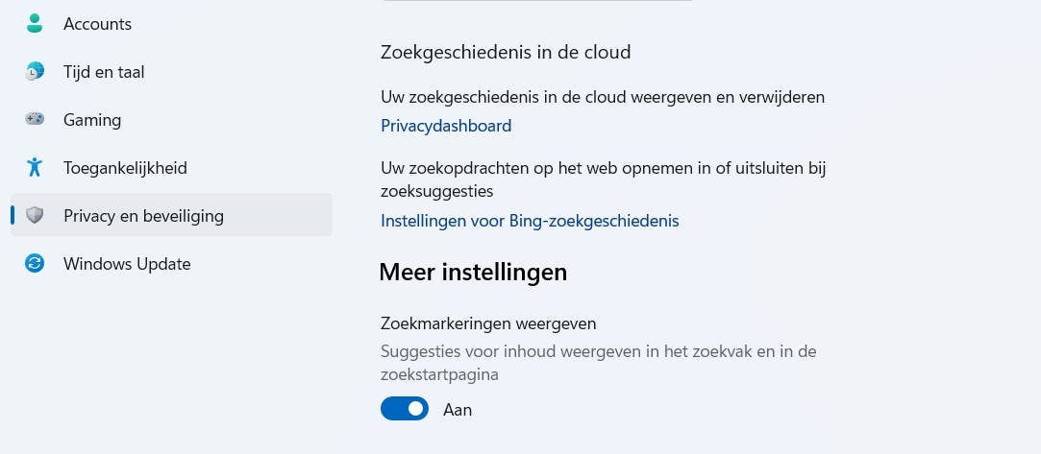Select Gaming in the sidebar
This screenshot has height=454, width=1041.
pos(92,120)
